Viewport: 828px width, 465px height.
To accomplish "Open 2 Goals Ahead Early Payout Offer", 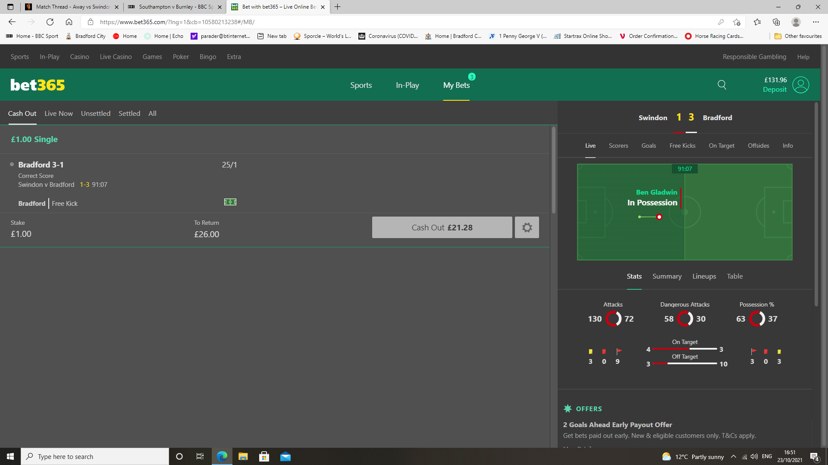I will click(x=618, y=425).
